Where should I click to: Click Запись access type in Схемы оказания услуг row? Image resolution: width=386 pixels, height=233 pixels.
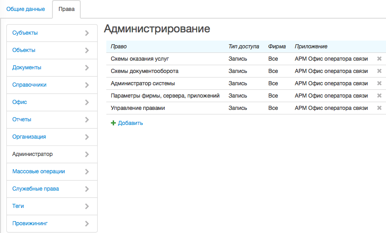click(238, 59)
